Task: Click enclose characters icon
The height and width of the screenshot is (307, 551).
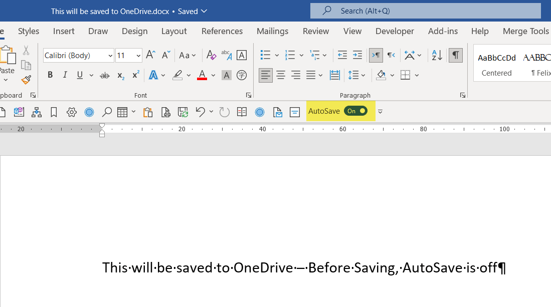Action: click(242, 75)
